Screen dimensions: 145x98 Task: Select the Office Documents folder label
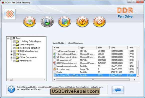28,58
